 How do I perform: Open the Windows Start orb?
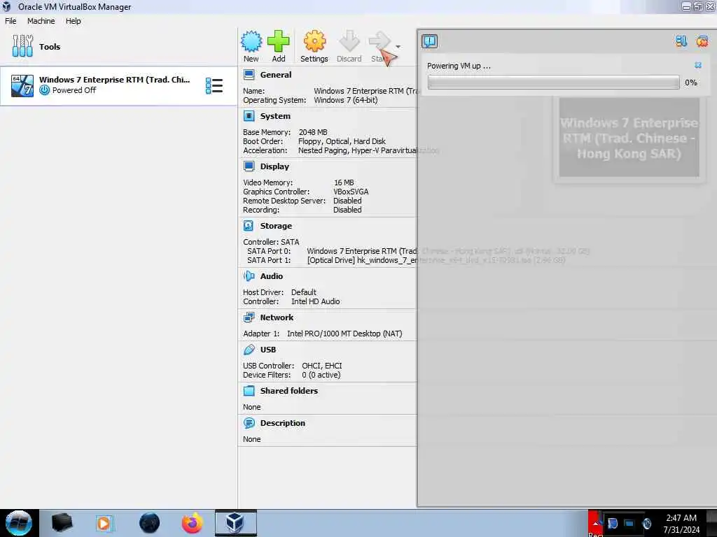pyautogui.click(x=19, y=523)
